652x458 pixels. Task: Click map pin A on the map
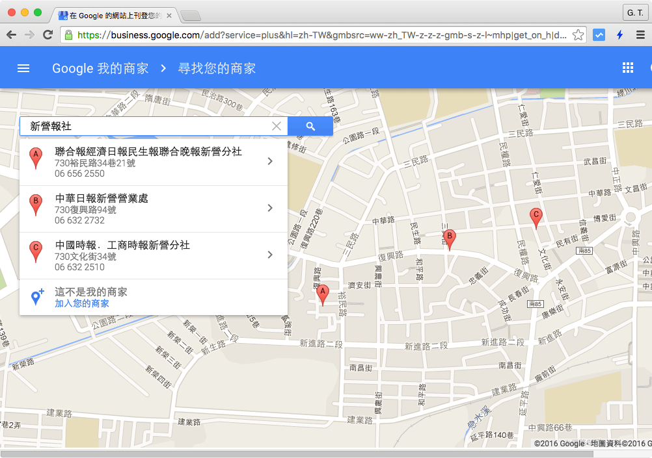[x=321, y=294]
